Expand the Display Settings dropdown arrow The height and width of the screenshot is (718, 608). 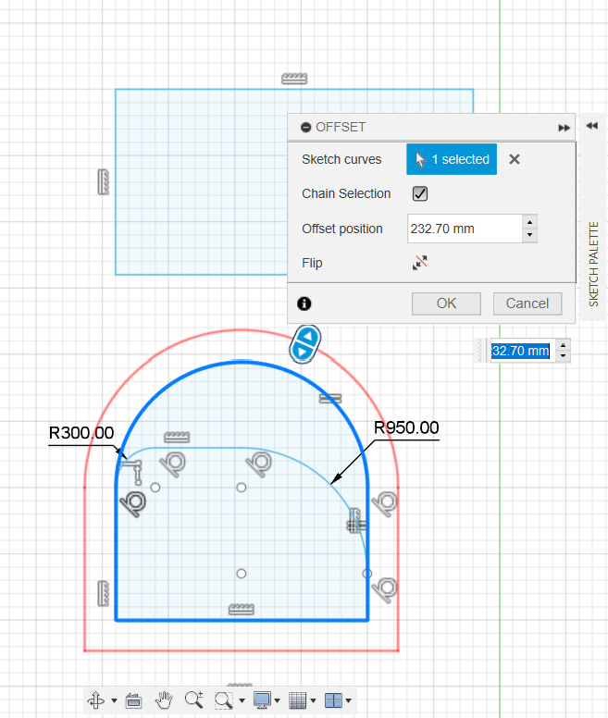pyautogui.click(x=277, y=700)
